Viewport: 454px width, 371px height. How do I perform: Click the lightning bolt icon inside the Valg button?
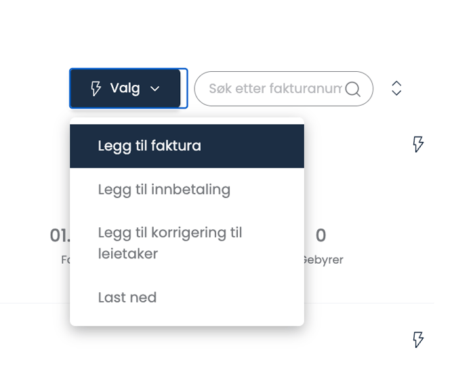96,88
